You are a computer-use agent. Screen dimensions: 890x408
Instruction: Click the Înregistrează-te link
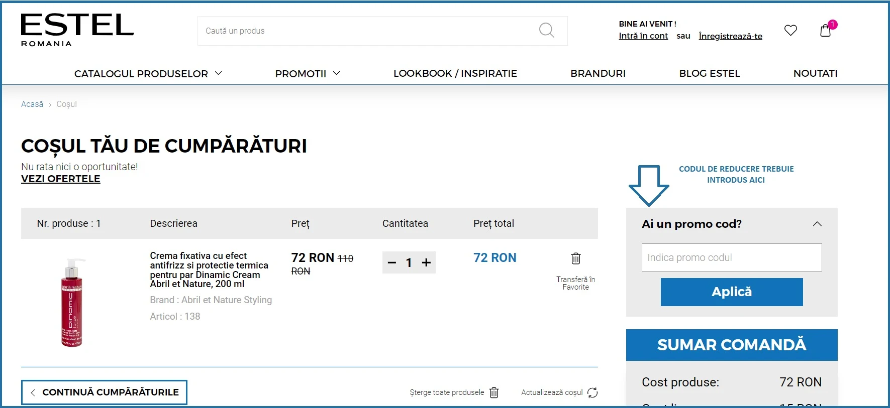point(730,36)
